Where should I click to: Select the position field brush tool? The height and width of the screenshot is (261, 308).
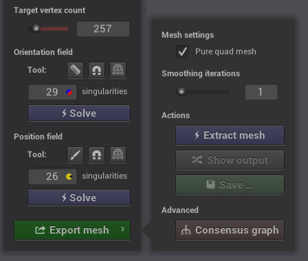(75, 155)
